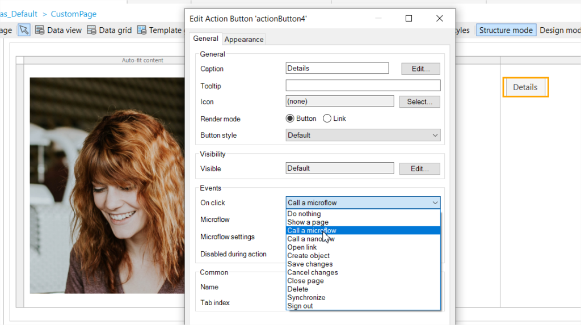Viewport: 581px width, 325px height.
Task: Choose 'Delete' from the dropdown list
Action: click(x=363, y=289)
